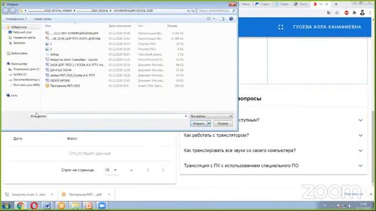The width and height of the screenshot is (376, 211).
Task: Open the file explorer taskbar icon
Action: (x=75, y=206)
